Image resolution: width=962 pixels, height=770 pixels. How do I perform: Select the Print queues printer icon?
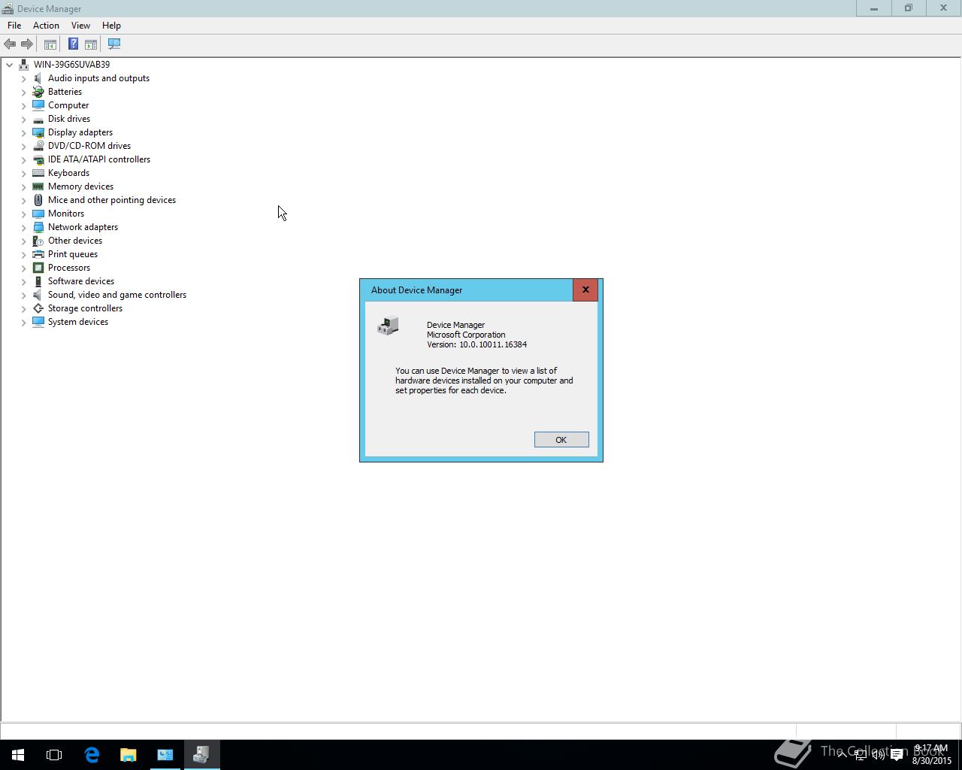click(x=38, y=254)
